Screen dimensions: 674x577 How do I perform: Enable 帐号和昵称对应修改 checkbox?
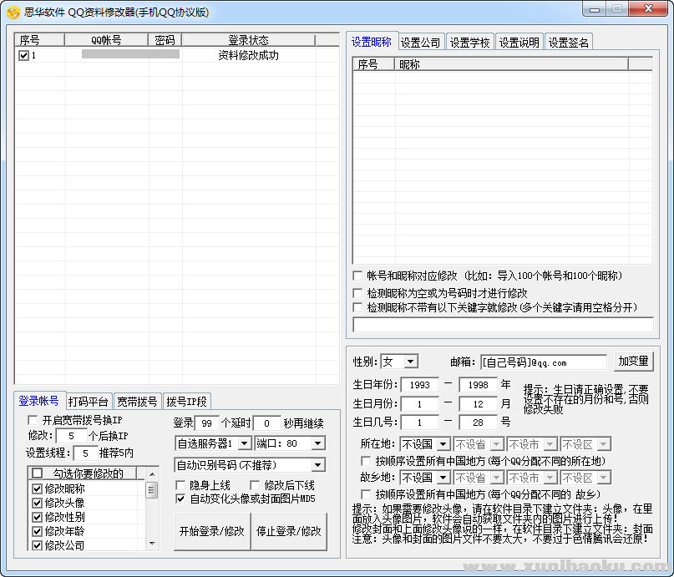(x=358, y=276)
